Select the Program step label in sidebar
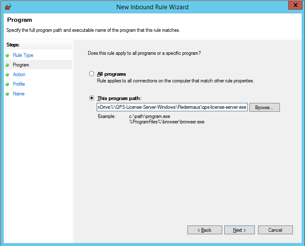The width and height of the screenshot is (305, 246). tap(21, 65)
